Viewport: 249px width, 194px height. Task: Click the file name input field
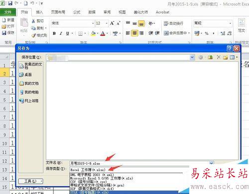pos(139,163)
